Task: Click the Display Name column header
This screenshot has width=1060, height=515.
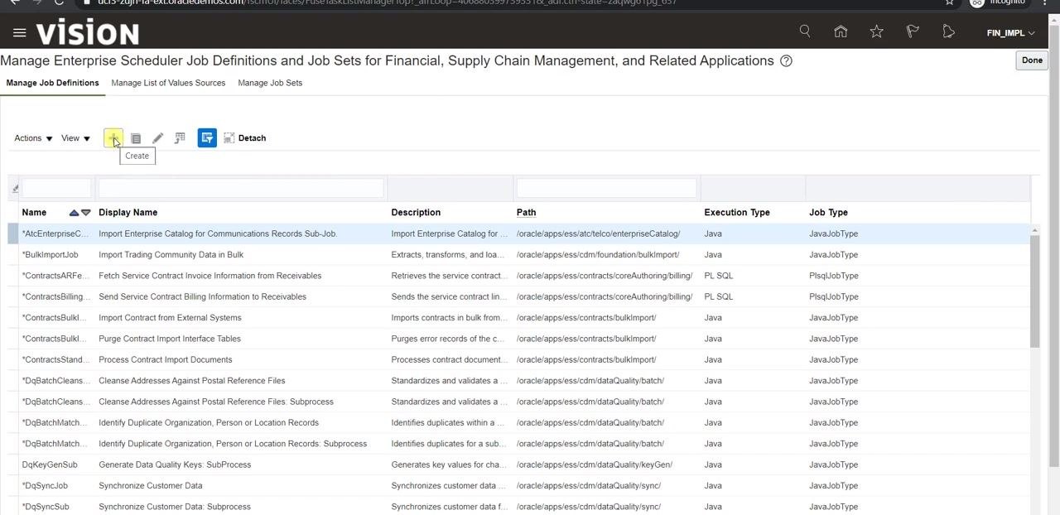Action: point(128,213)
